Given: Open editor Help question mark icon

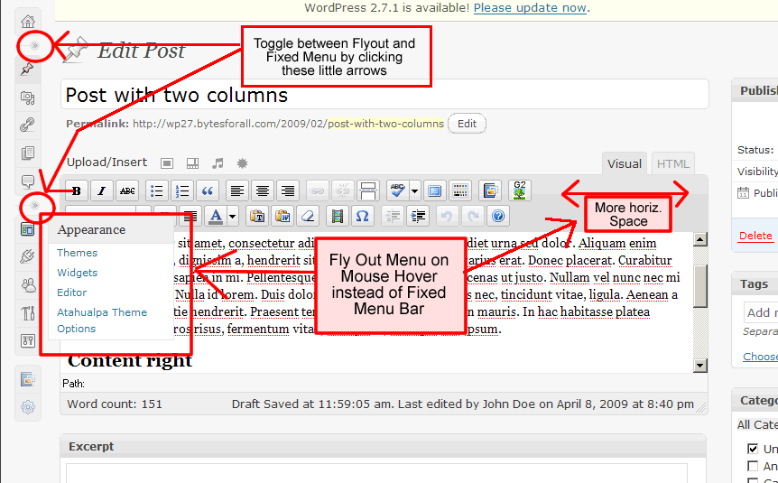Looking at the screenshot, I should [498, 216].
